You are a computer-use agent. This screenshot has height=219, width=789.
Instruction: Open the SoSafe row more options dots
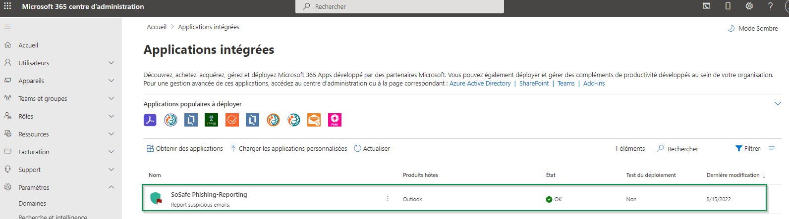(388, 199)
